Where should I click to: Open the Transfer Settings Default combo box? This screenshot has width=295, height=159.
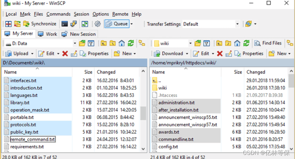pos(211,24)
